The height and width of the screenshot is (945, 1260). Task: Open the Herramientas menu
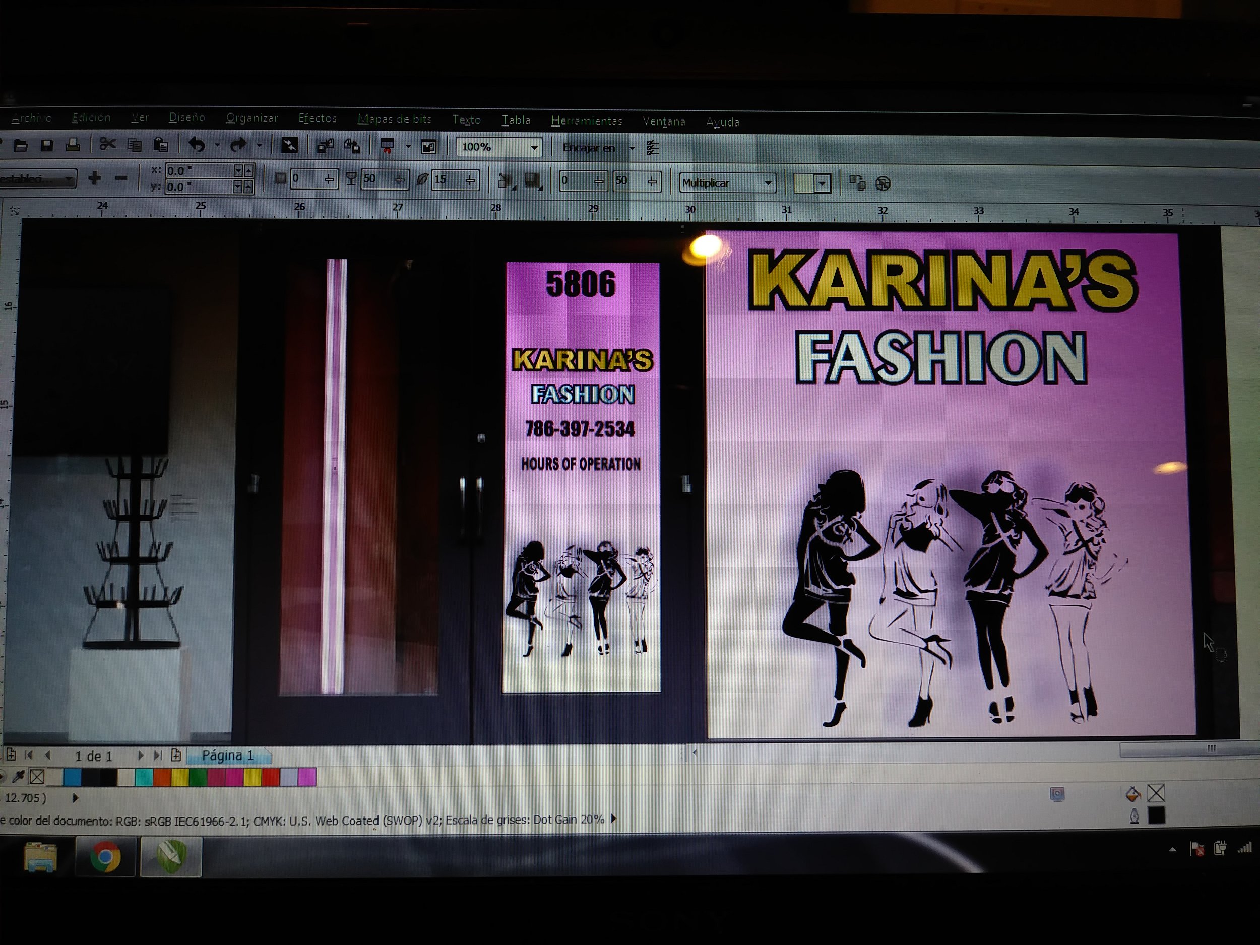pyautogui.click(x=586, y=121)
